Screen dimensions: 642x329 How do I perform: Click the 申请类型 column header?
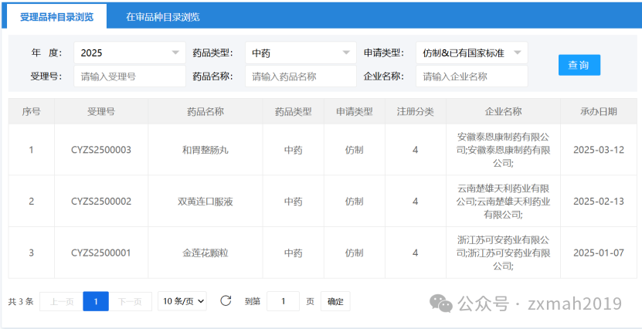click(x=355, y=111)
